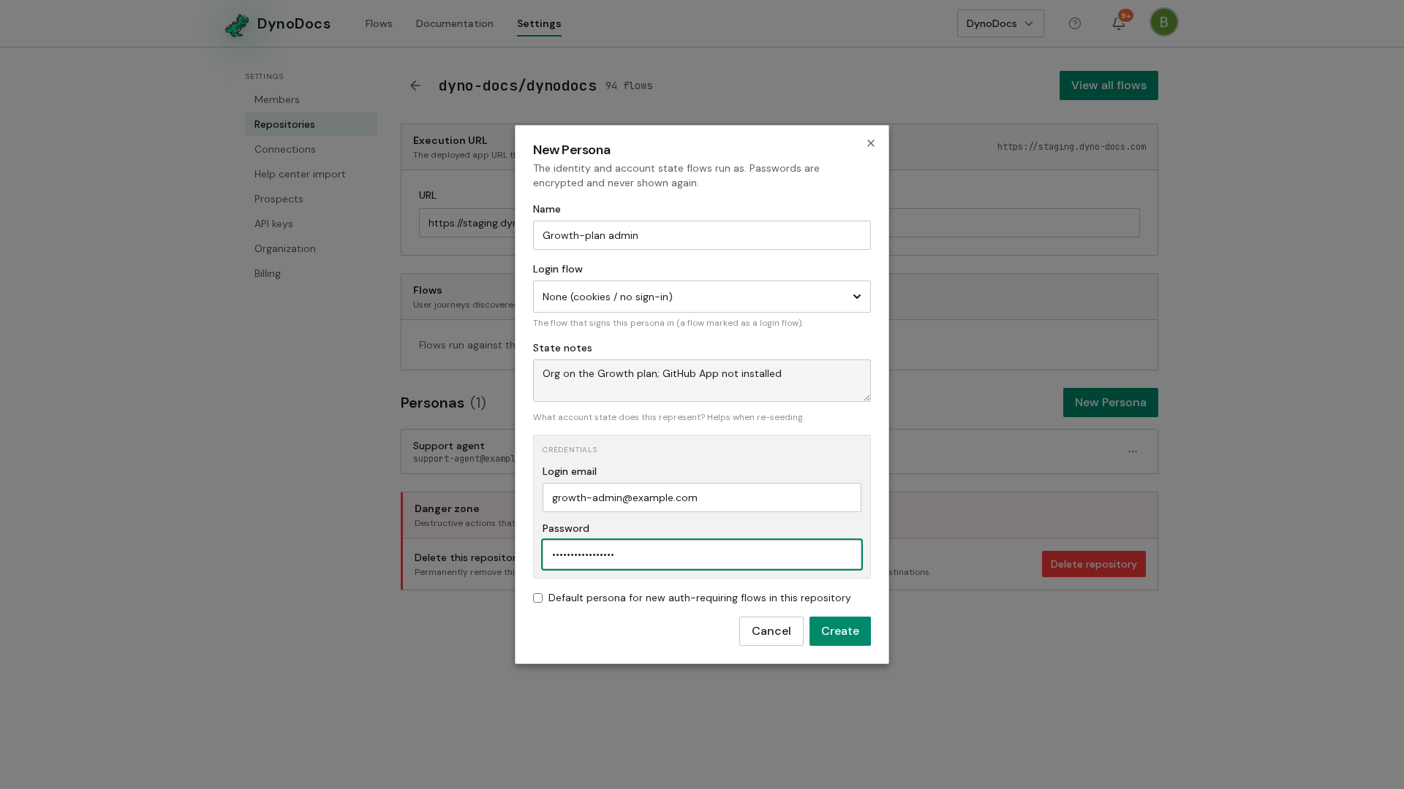Cancel the New Persona dialog
Viewport: 1404px width, 789px height.
click(x=771, y=631)
